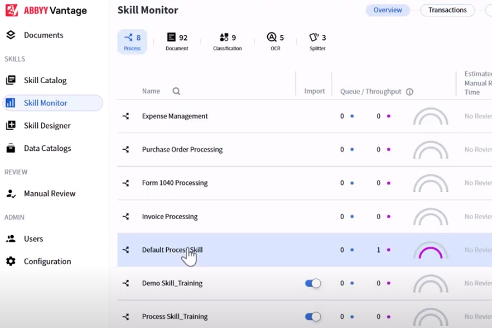The image size is (492, 328).
Task: Click the purple throughput gauge for Default Process Skill
Action: [x=431, y=250]
